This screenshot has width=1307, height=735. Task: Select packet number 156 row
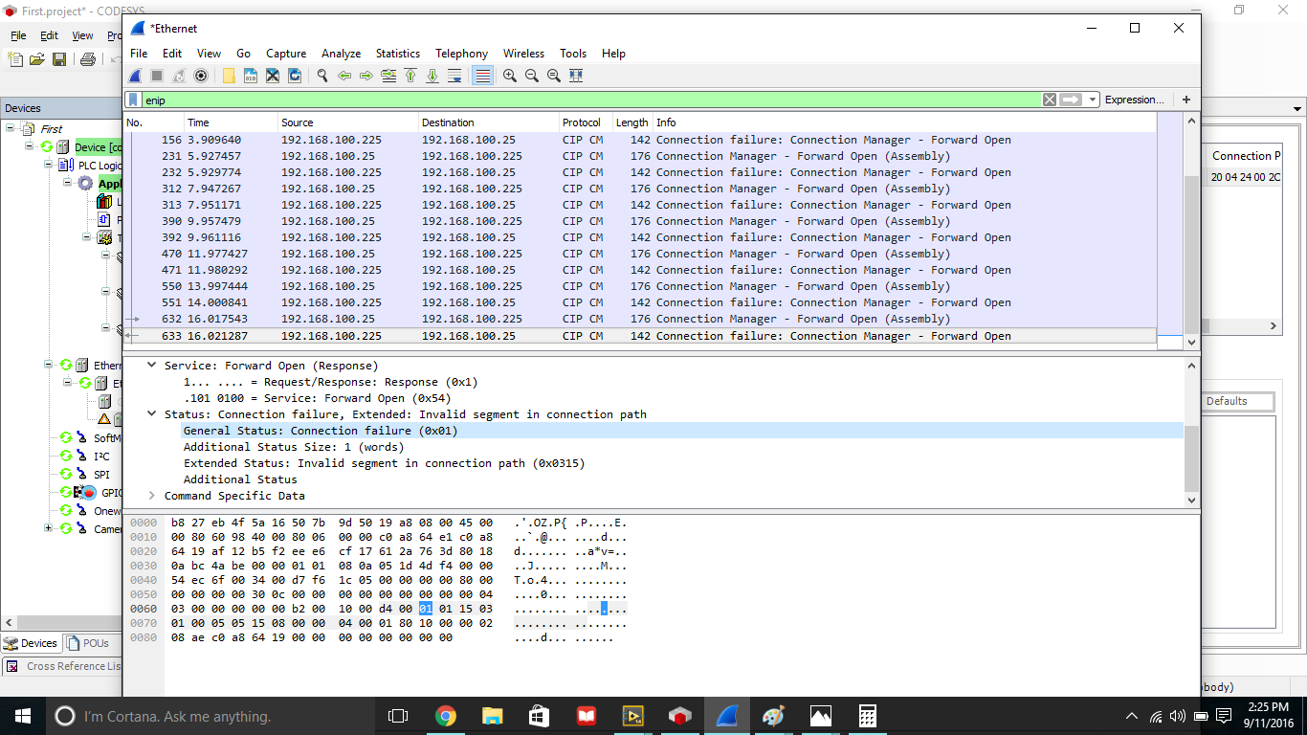[x=640, y=140]
